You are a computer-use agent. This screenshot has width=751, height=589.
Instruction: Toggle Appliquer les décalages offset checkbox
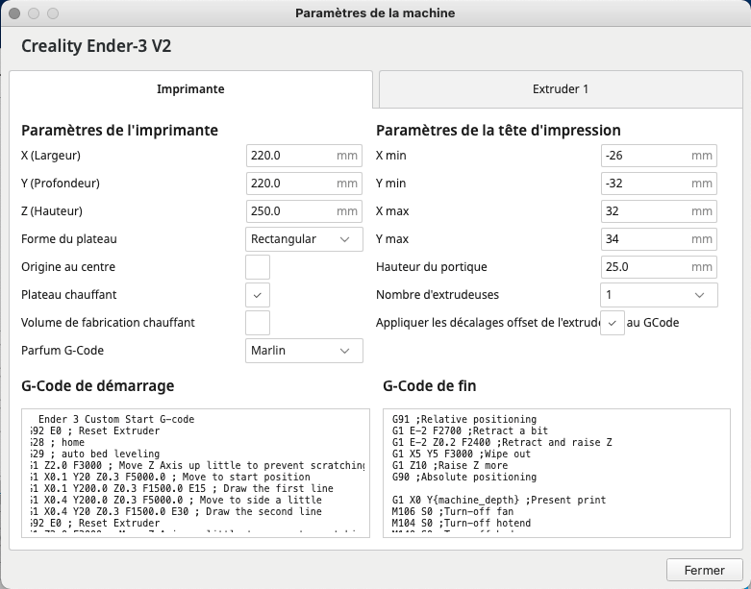point(613,323)
